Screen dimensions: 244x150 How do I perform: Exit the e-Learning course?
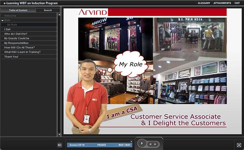237,3
